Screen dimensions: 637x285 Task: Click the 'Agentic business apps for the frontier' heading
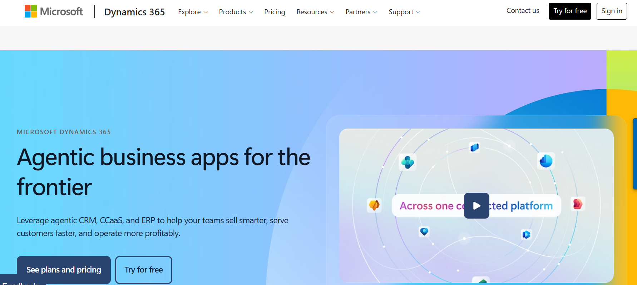pyautogui.click(x=163, y=172)
